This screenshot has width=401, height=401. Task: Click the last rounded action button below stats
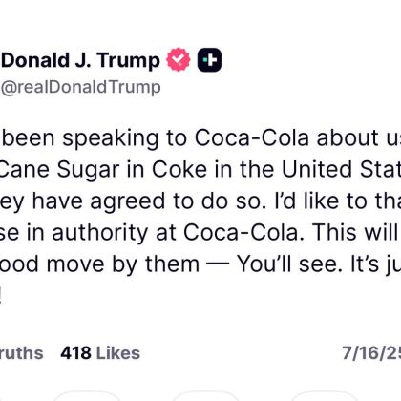point(323,396)
